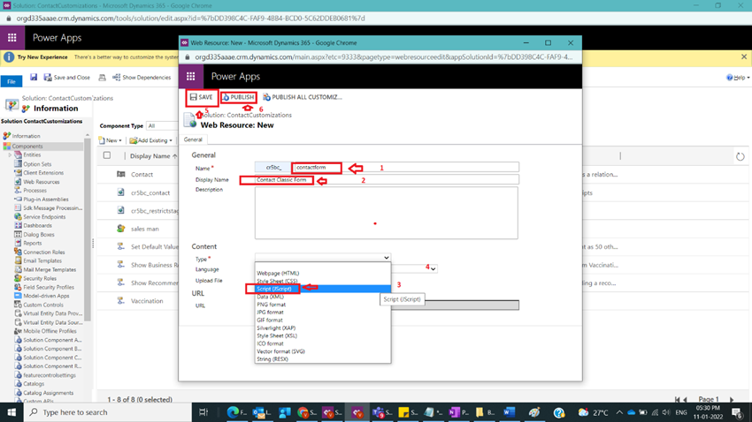Go to first page in grid pager
Screen dimensions: 752x422
pos(677,400)
